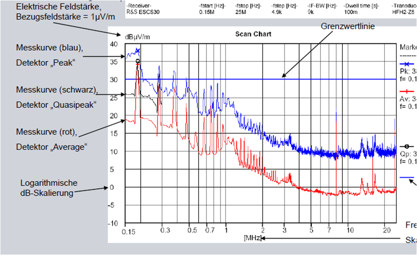This screenshot has height=255, width=417.
Task: Click the "Logarithmische" text line
Action: tap(49, 183)
